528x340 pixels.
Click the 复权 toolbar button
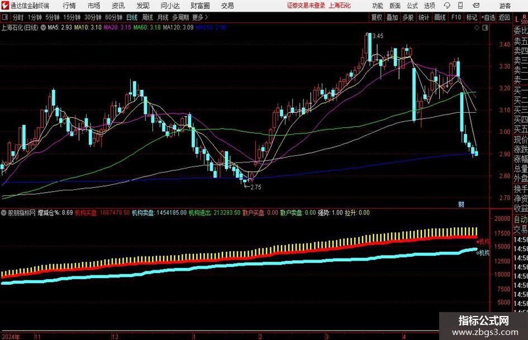(x=377, y=17)
